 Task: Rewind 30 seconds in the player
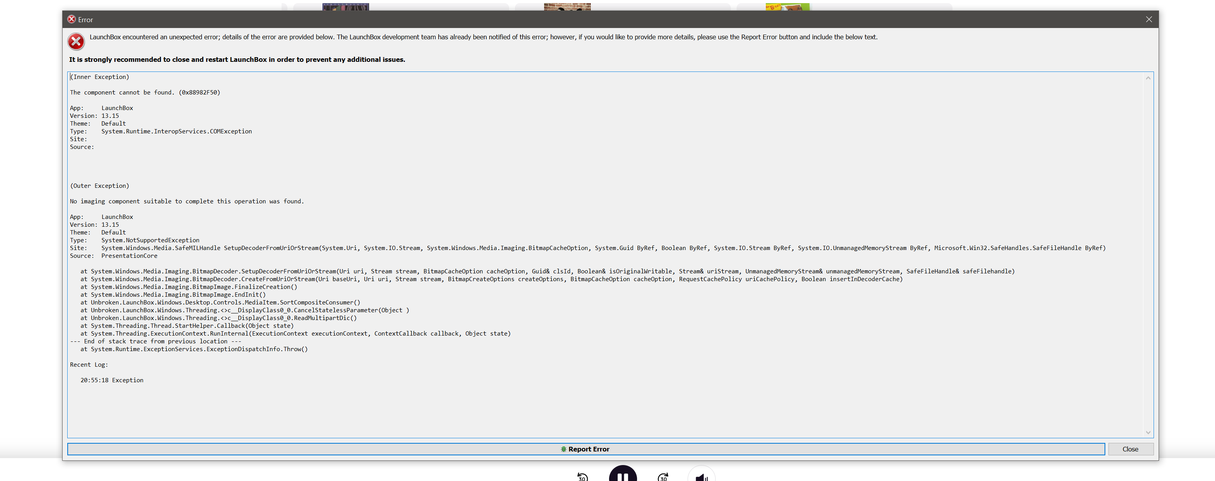pos(583,477)
